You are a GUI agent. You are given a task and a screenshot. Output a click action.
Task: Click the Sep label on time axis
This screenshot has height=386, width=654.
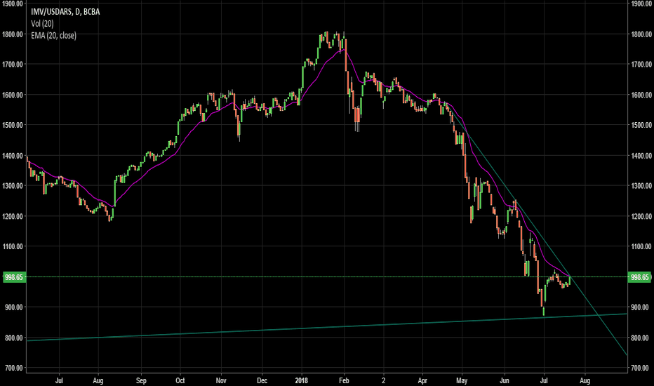click(x=141, y=380)
